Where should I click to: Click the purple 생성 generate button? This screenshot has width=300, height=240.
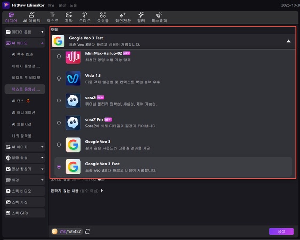pyautogui.click(x=281, y=231)
